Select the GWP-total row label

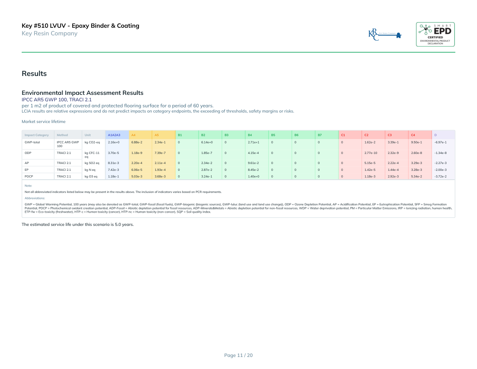point(32,142)
